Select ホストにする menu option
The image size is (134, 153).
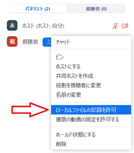91,67
